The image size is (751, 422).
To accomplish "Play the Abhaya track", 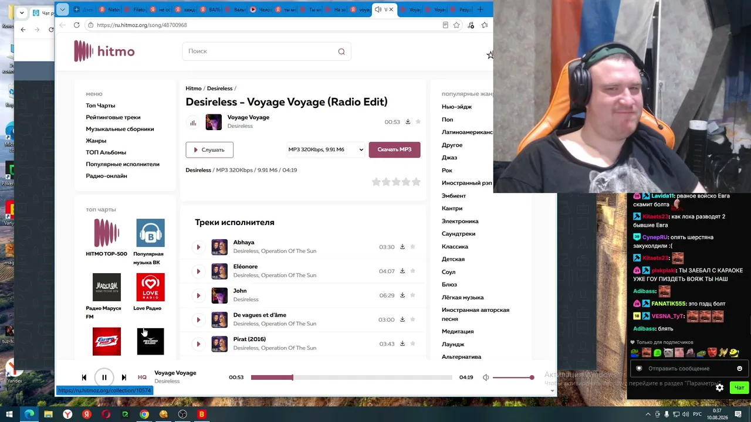I will pyautogui.click(x=198, y=247).
